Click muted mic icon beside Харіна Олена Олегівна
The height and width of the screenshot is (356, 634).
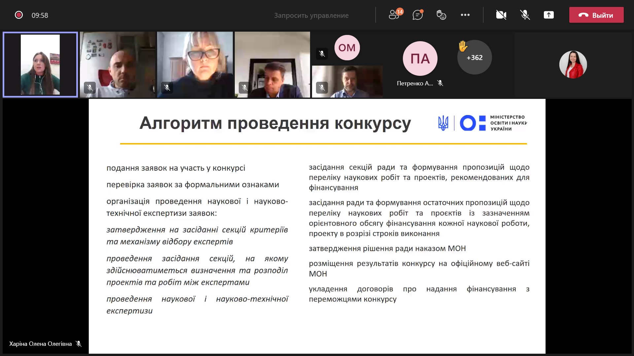pos(79,344)
